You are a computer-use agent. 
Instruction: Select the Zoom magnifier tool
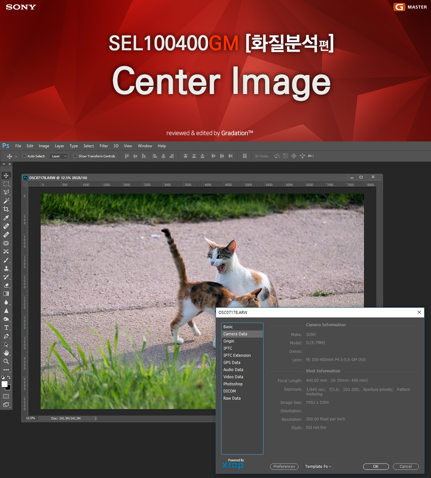coord(6,361)
